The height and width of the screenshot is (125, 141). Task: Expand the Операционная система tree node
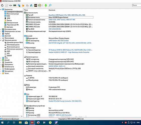pyautogui.click(x=1, y=32)
